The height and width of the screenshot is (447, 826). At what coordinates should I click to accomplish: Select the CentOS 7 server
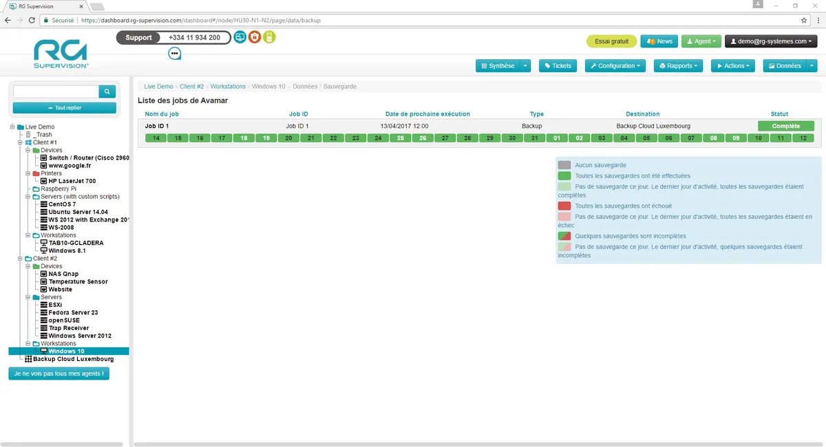tap(62, 204)
